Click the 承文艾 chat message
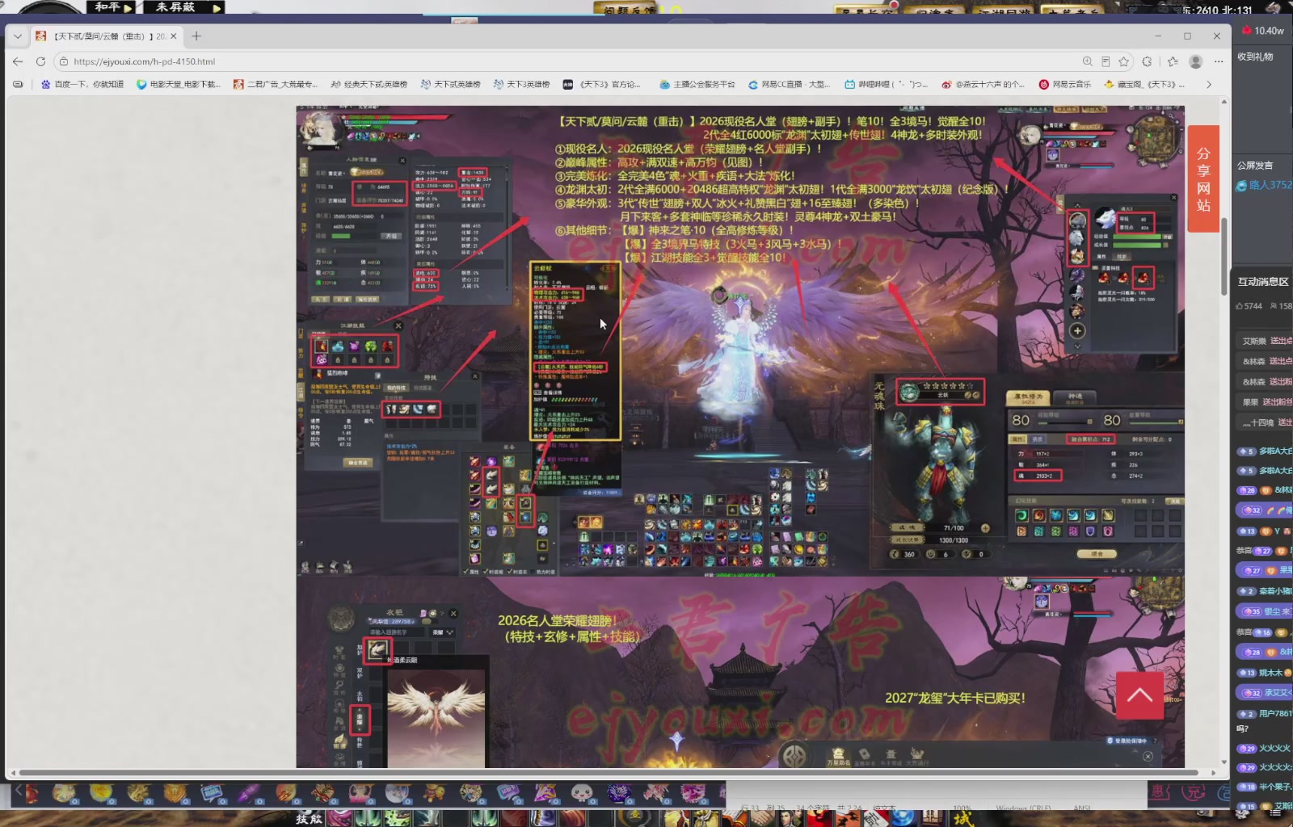1293x827 pixels. point(1265,693)
